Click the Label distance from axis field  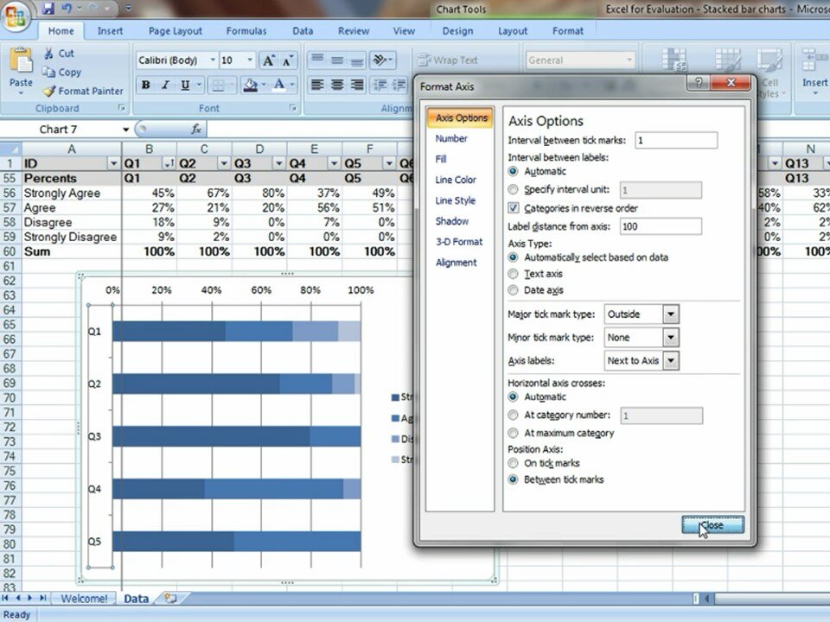(x=661, y=226)
